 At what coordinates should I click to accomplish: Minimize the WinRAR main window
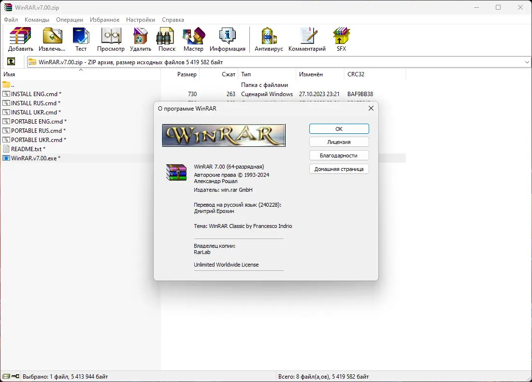click(476, 7)
